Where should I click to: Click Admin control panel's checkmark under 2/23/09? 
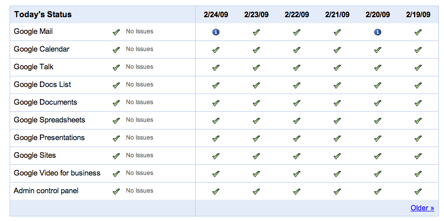256,192
